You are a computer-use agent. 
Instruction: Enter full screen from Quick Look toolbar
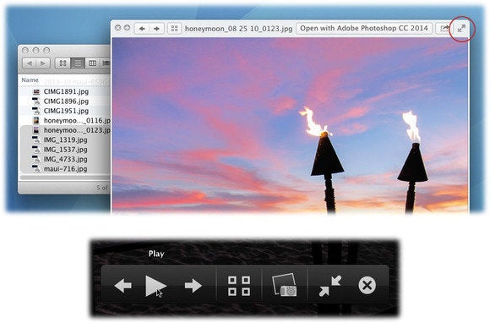tap(461, 29)
